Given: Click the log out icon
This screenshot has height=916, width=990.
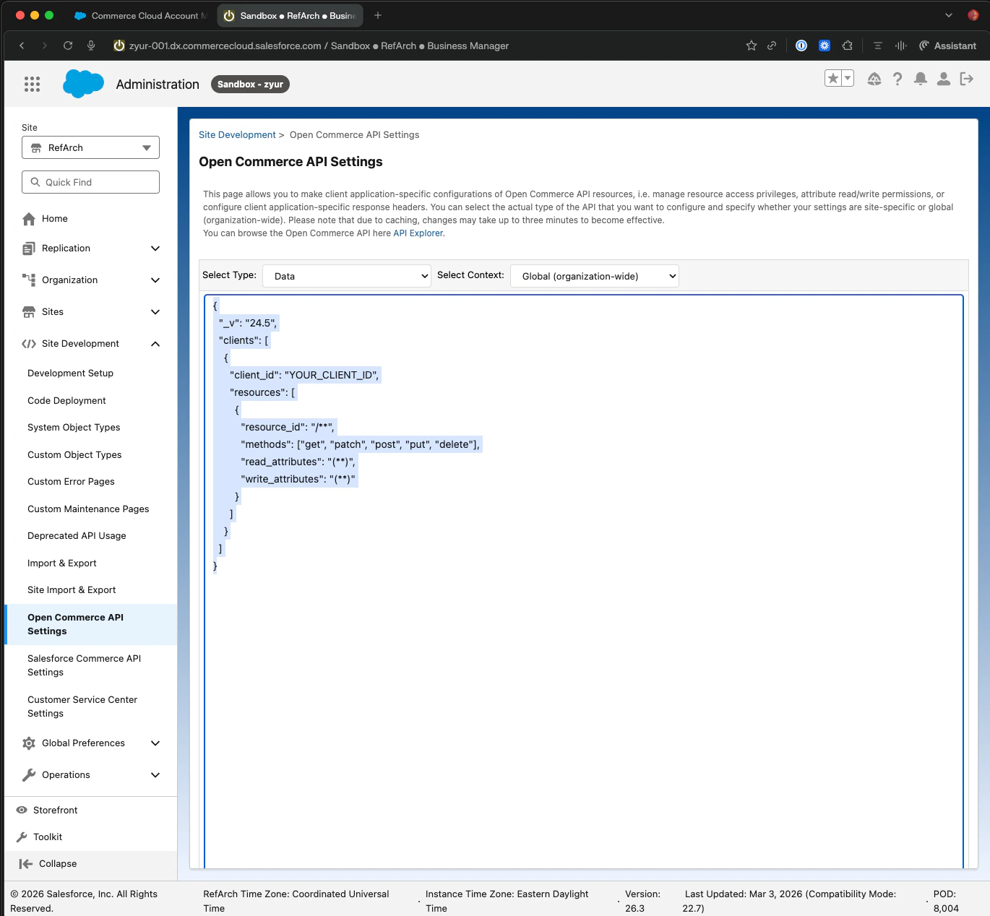Looking at the screenshot, I should (967, 79).
